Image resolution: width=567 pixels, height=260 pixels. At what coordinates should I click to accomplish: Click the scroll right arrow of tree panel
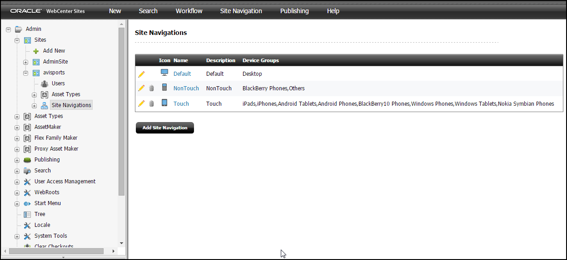pyautogui.click(x=114, y=251)
